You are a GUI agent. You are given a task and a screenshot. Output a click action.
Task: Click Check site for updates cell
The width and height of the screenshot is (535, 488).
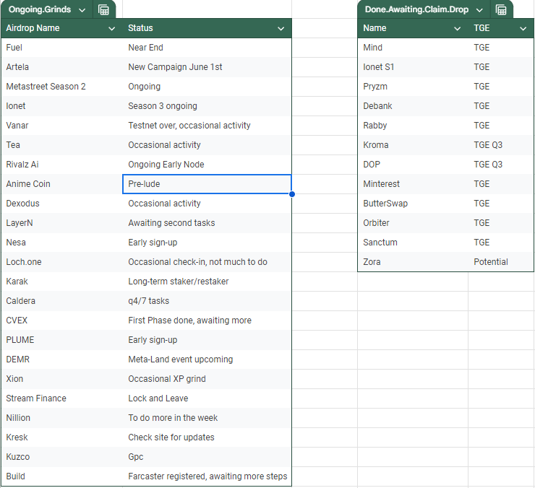(x=207, y=437)
